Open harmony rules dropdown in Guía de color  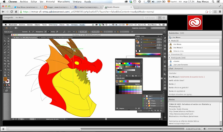(x=141, y=81)
